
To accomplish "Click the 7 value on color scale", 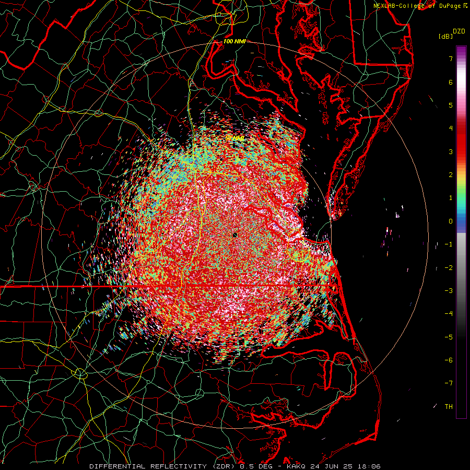I will [451, 58].
